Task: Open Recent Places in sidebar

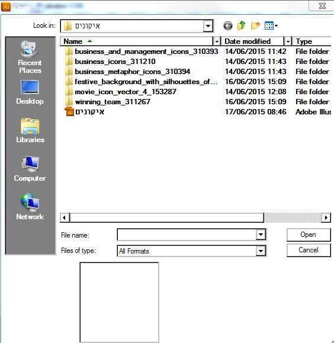Action: (x=30, y=57)
